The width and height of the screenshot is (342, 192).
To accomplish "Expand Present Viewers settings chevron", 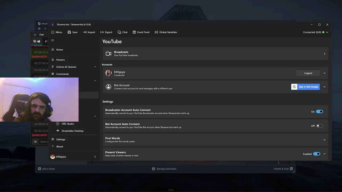I will 325,154.
